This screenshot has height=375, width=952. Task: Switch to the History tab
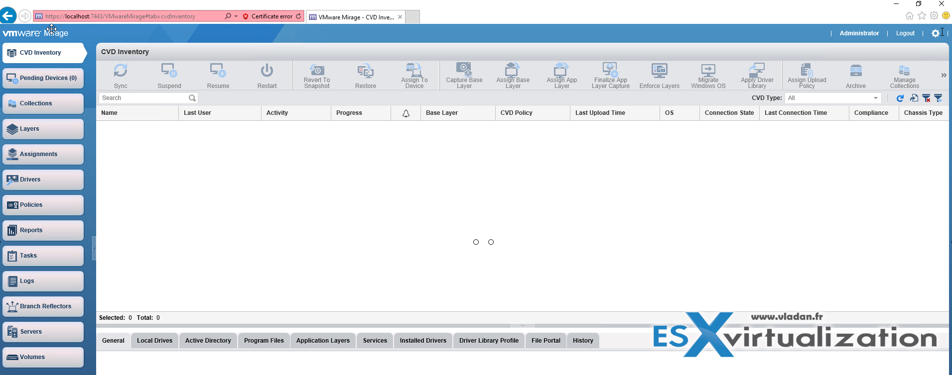583,341
